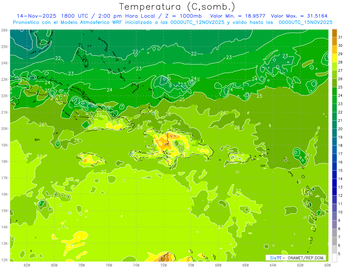Click the "16N" latitude axis label
The image size is (348, 269).
pos(4,194)
